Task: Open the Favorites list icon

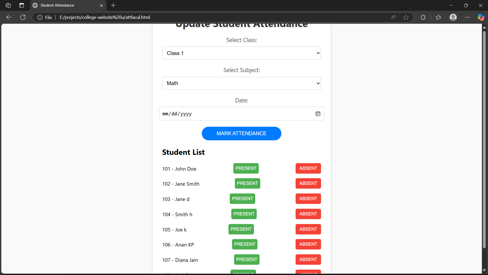Action: pos(438,17)
